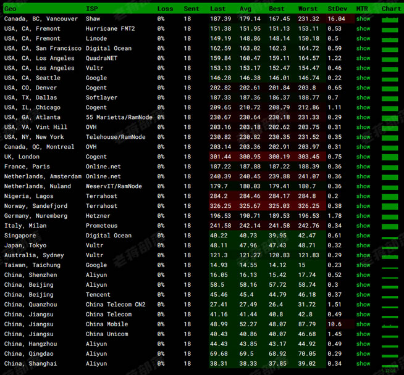Click the Avg column header
The height and width of the screenshot is (375, 404).
coord(245,9)
